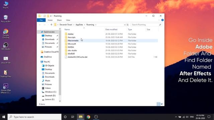
Task: Open OBS Studio desktop shortcut
Action: click(6, 46)
